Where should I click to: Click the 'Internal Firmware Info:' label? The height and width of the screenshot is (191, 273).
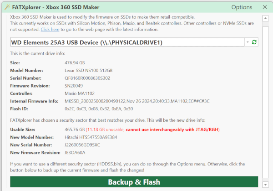click(x=34, y=101)
